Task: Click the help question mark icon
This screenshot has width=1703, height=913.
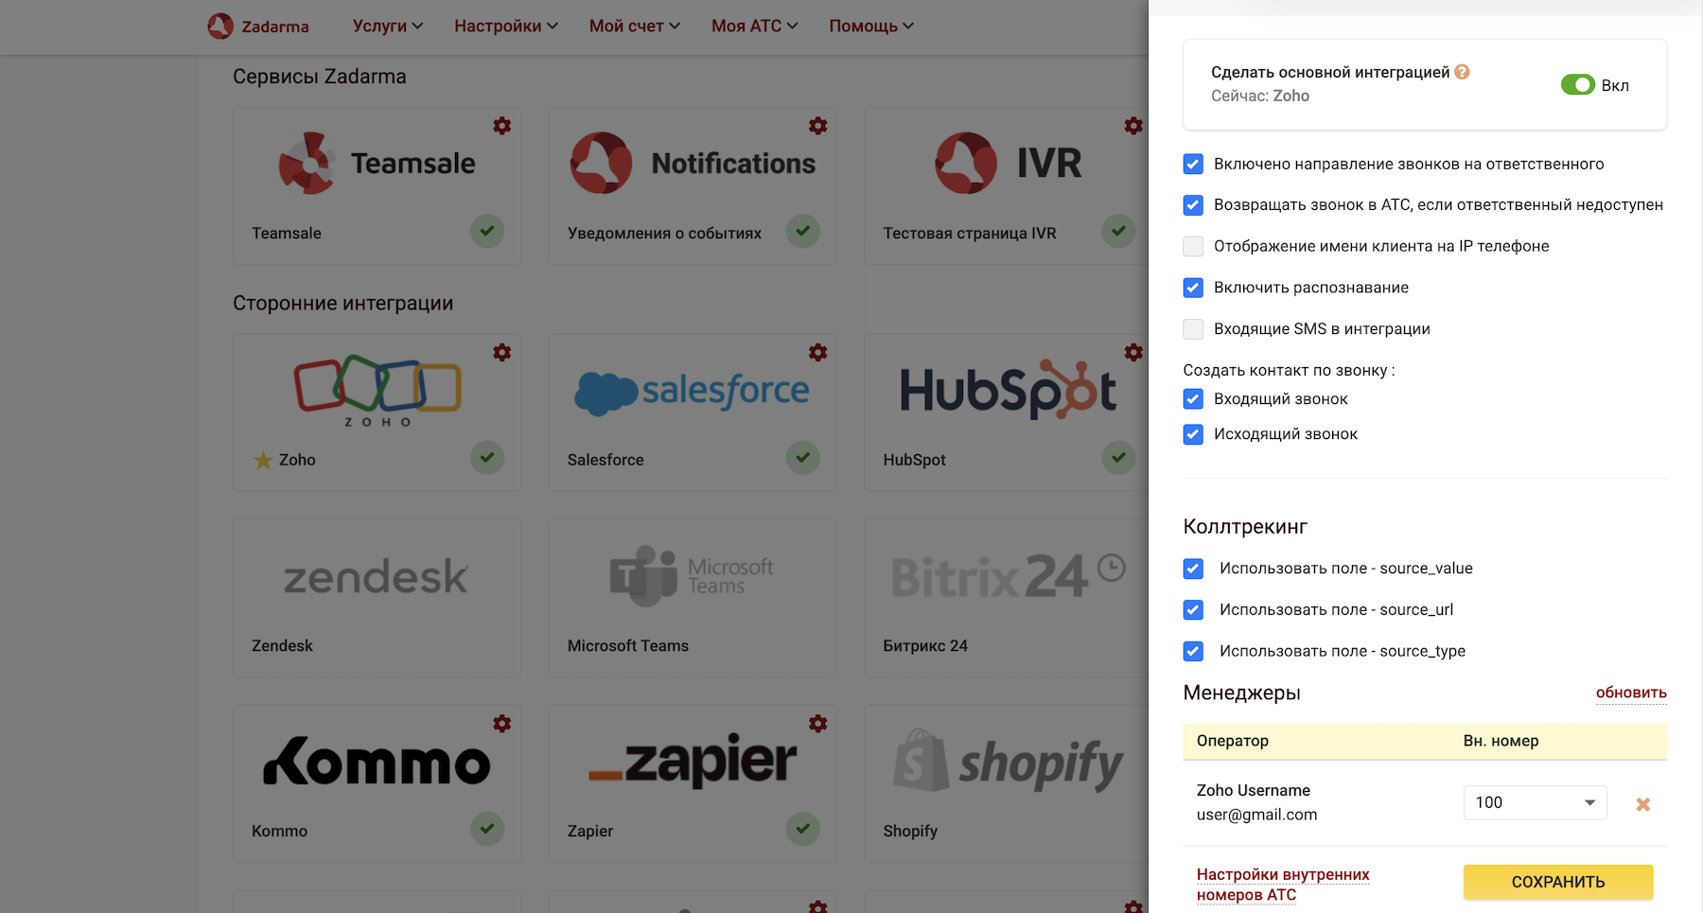Action: 1462,72
